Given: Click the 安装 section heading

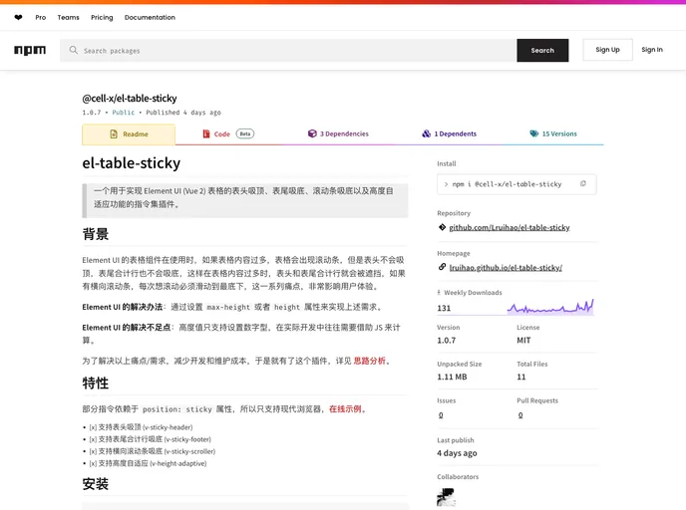Looking at the screenshot, I should pyautogui.click(x=96, y=484).
